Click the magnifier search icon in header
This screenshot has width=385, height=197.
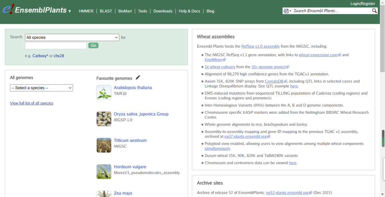pos(374,11)
